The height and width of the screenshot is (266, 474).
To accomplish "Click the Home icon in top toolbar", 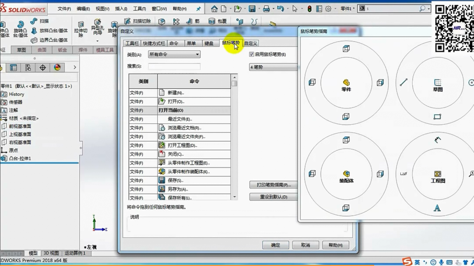I will [x=214, y=9].
